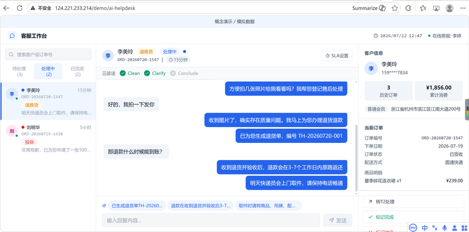Click 李 avatar in conversation list
This screenshot has width=469, height=232.
coord(12,94)
